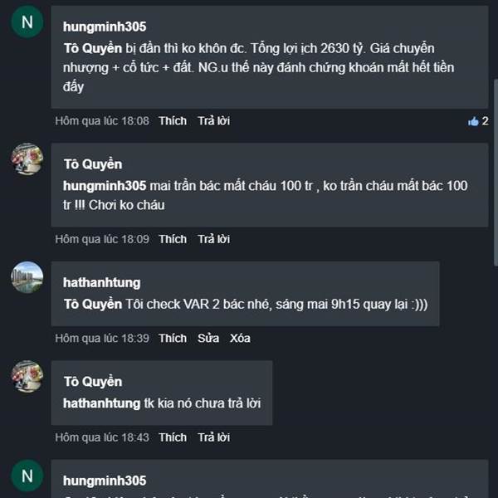Click Tô Quyền's avatar beside the 18:09 comment
The height and width of the screenshot is (498, 498).
27,159
